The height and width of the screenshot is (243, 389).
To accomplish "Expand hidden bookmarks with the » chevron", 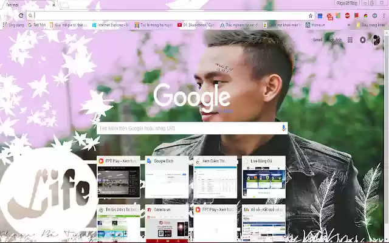I will coord(348,25).
